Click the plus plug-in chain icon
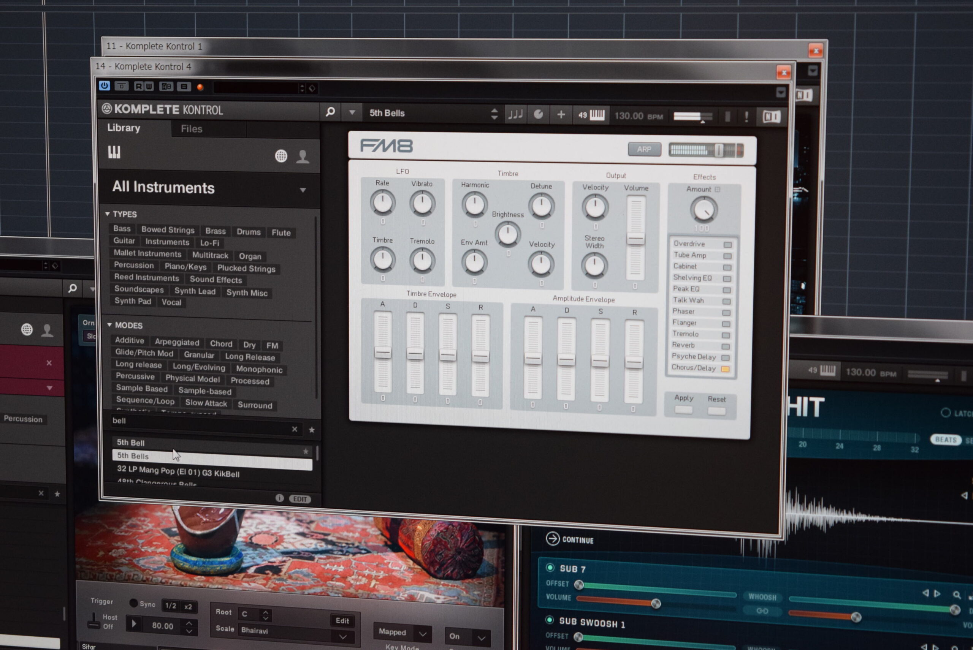 [x=561, y=114]
